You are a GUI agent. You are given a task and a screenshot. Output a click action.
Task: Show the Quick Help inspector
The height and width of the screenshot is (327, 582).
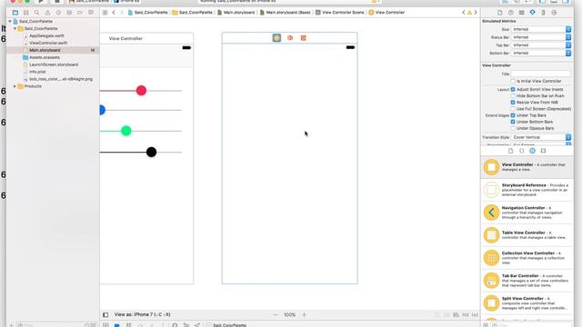coord(511,13)
